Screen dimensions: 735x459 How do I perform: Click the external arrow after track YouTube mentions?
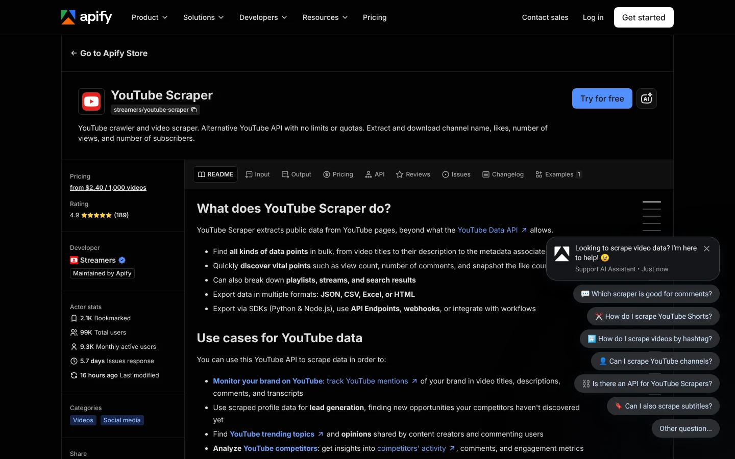[414, 381]
